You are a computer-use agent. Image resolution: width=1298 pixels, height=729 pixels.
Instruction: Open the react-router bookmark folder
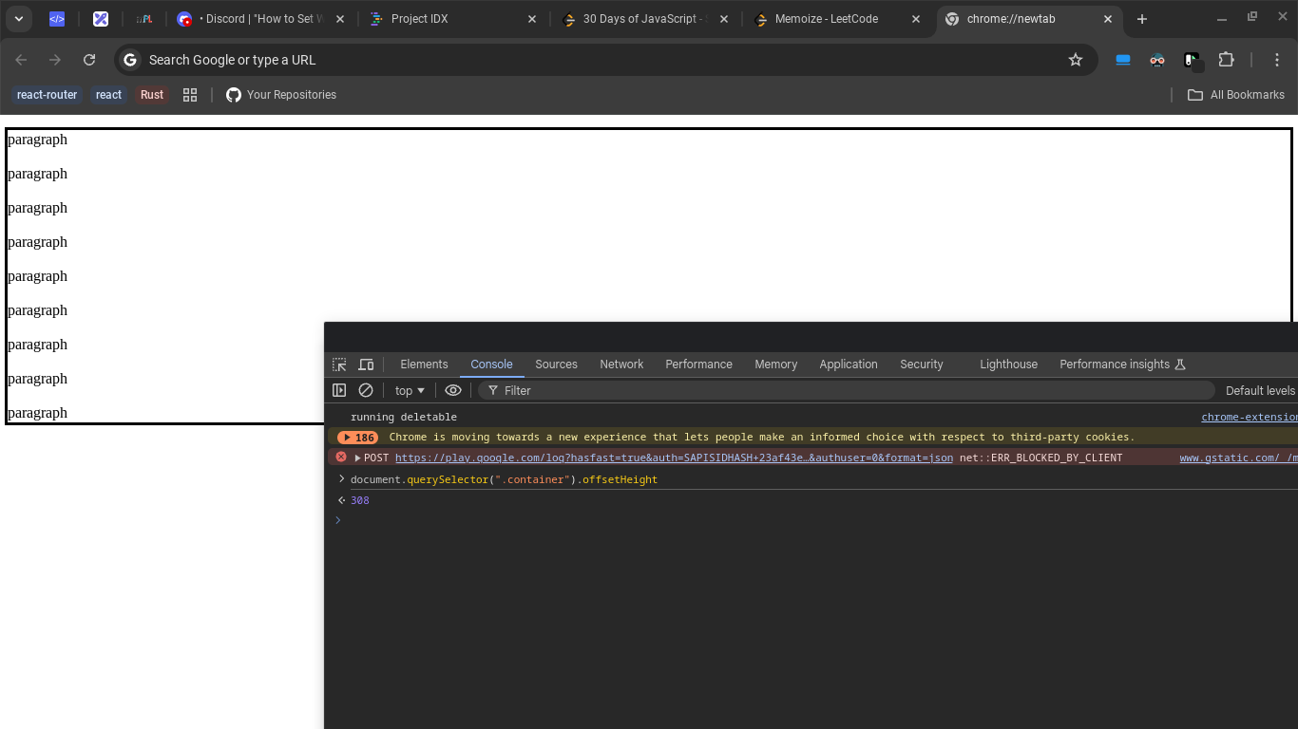pyautogui.click(x=47, y=95)
